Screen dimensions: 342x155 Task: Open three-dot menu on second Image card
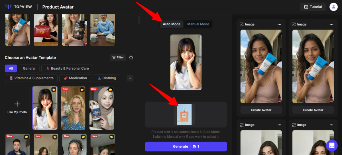point(331,24)
